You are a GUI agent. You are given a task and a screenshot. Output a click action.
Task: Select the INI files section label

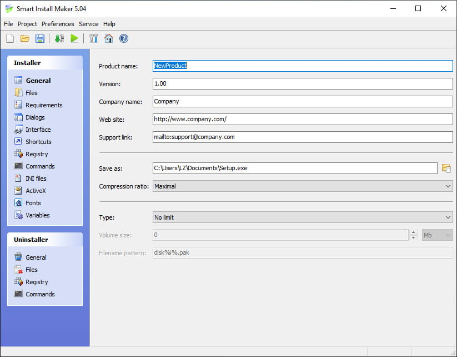[36, 178]
